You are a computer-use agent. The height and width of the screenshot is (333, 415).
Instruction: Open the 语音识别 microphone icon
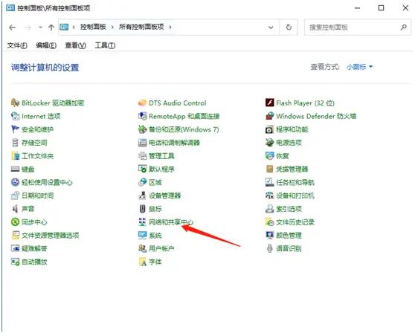pyautogui.click(x=269, y=248)
